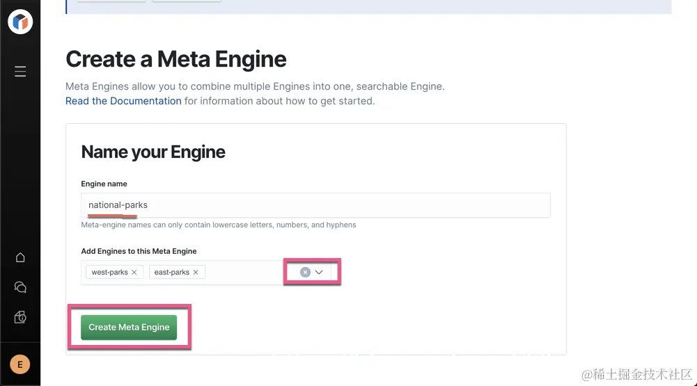697x386 pixels.
Task: Remove the west-parks engine tag
Action: (134, 273)
